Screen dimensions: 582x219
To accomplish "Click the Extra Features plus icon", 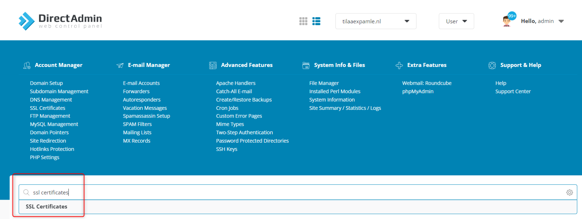I will click(399, 65).
